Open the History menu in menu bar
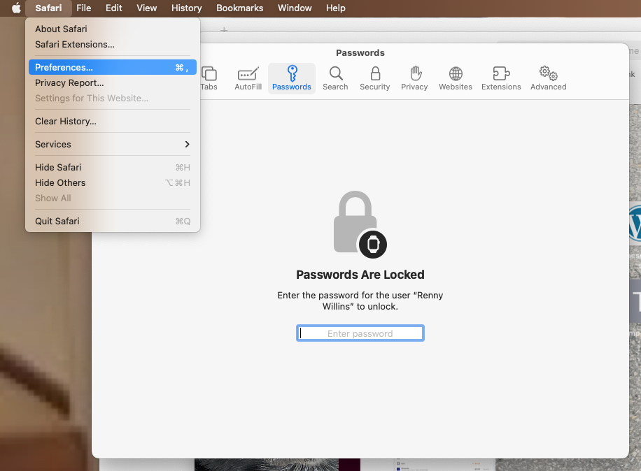 click(x=186, y=8)
